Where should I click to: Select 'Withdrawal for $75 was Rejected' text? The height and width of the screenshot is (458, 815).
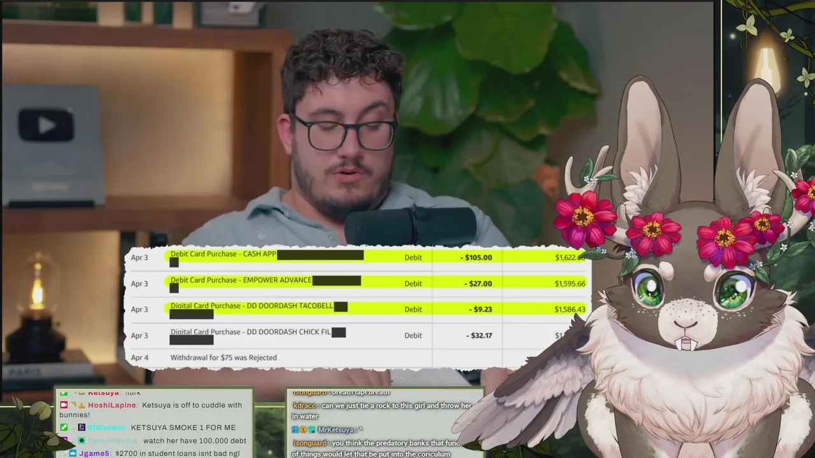pos(223,358)
